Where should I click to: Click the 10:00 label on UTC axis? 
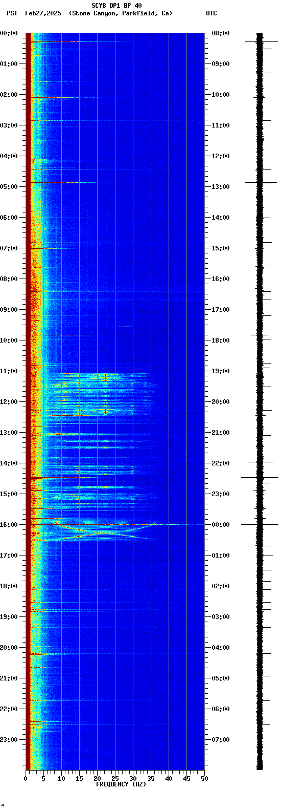pos(221,95)
